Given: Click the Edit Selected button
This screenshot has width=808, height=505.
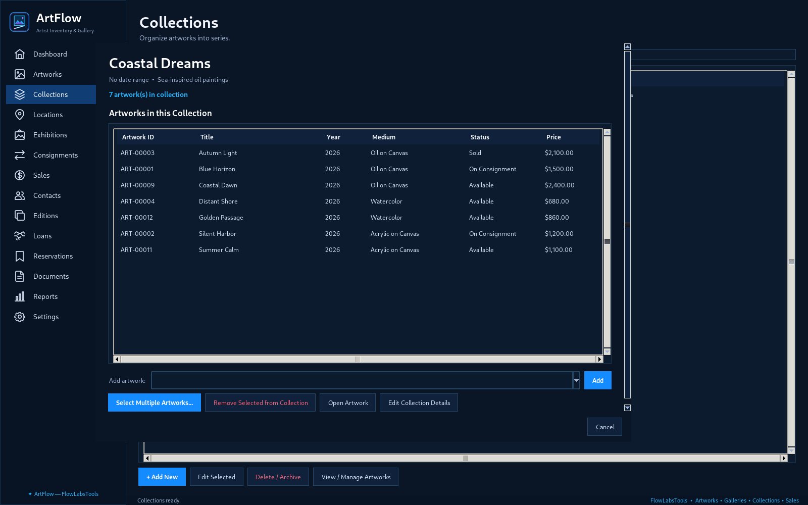Looking at the screenshot, I should point(217,477).
